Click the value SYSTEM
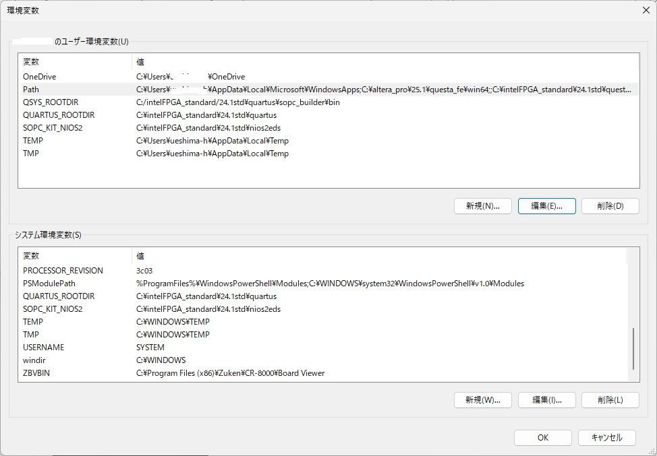Image resolution: width=657 pixels, height=456 pixels. point(150,348)
